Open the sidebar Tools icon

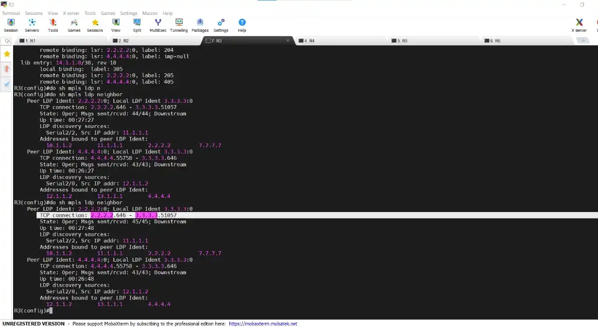coord(7,69)
